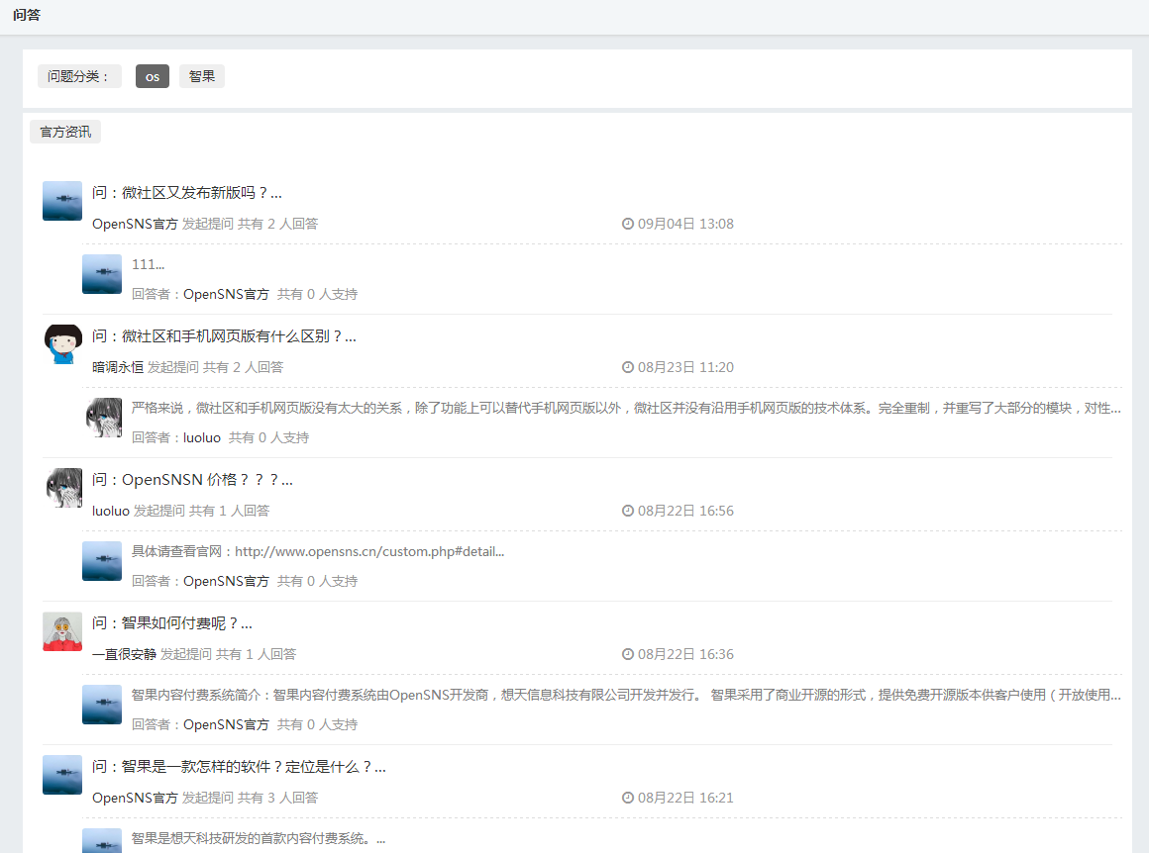Click the 问题分类 label
Screen dimensions: 1149x853
(79, 76)
